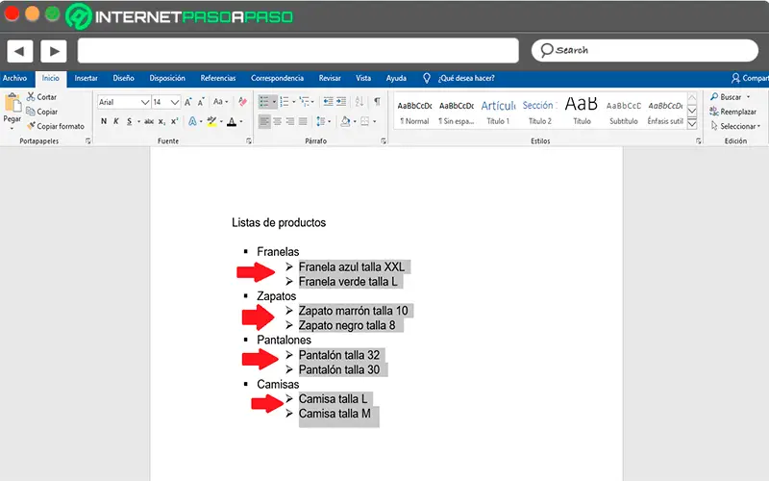769x481 pixels.
Task: Open the Fuente dialog launcher
Action: pos(249,140)
